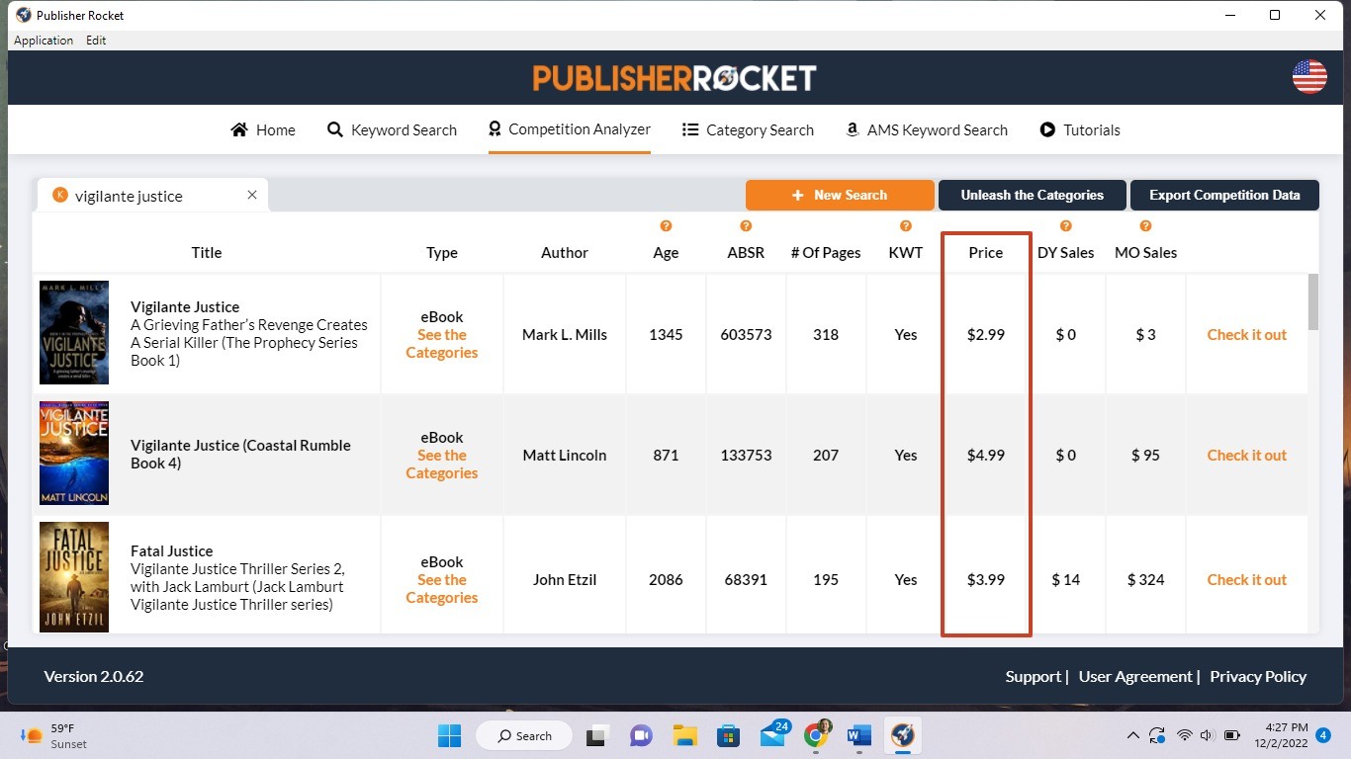Export the competition data
The height and width of the screenshot is (759, 1351).
pos(1224,195)
